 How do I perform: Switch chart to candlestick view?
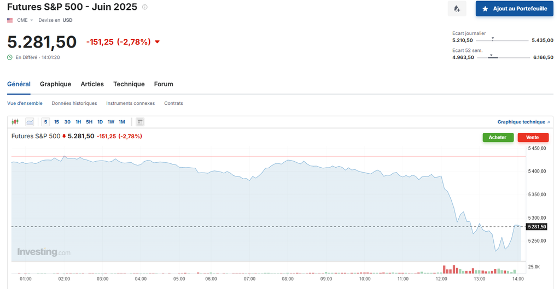(15, 122)
